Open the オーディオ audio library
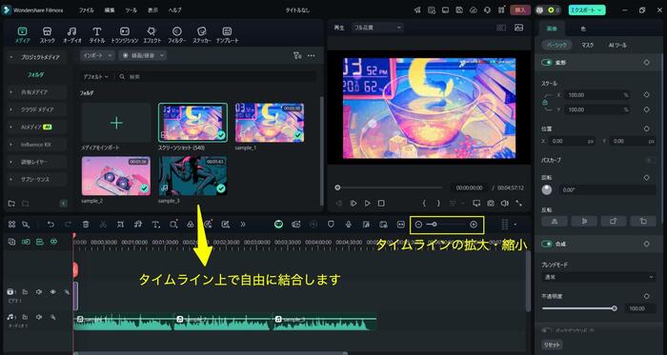This screenshot has height=355, width=667. [71, 35]
